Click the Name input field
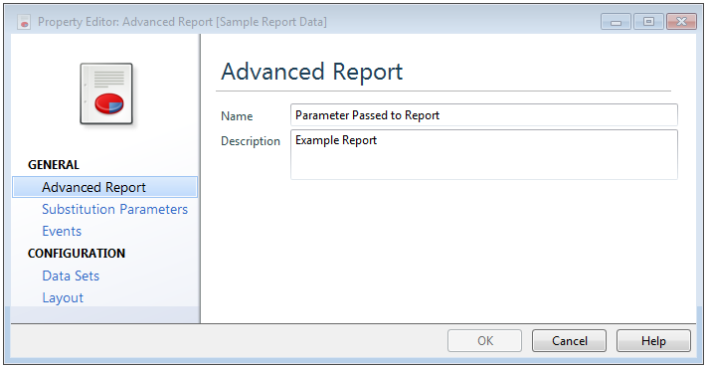The image size is (707, 368). 484,115
